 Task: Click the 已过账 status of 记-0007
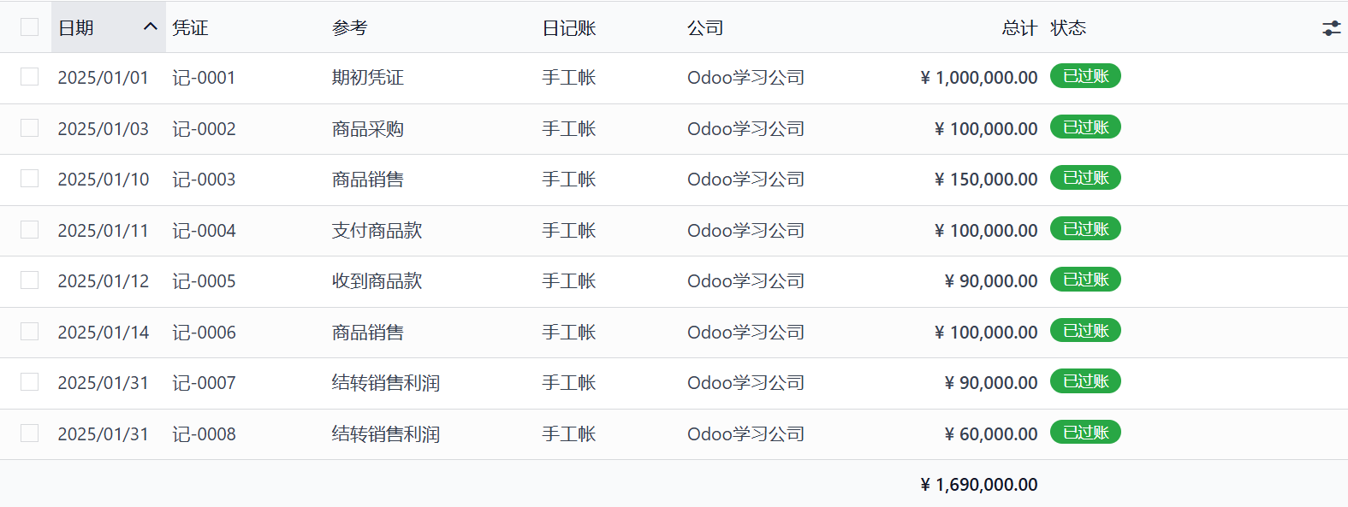coord(1085,381)
